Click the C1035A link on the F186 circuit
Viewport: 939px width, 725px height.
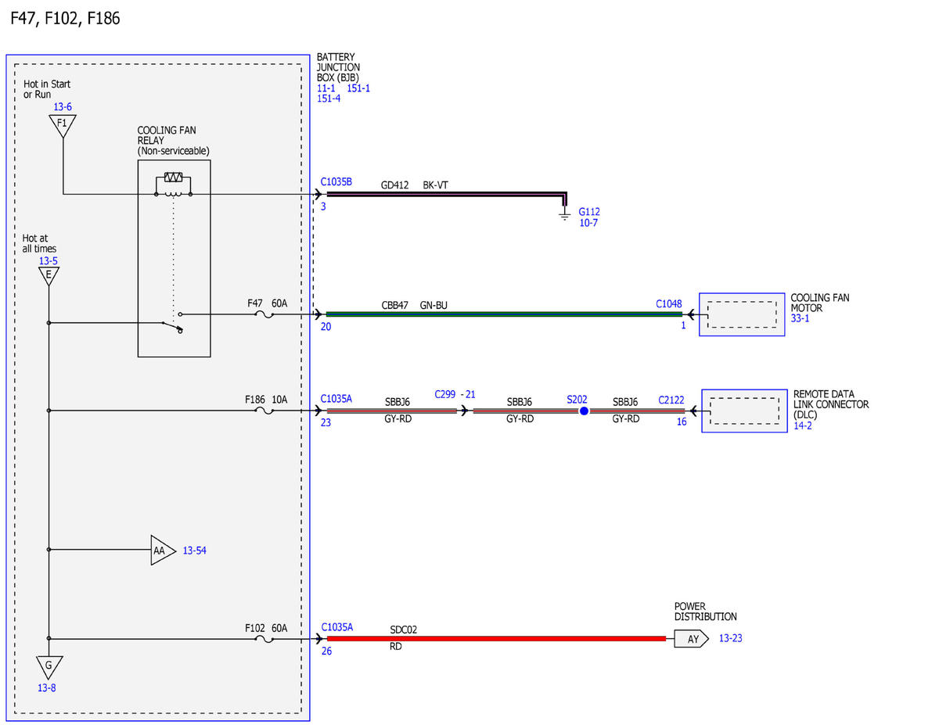(x=336, y=399)
